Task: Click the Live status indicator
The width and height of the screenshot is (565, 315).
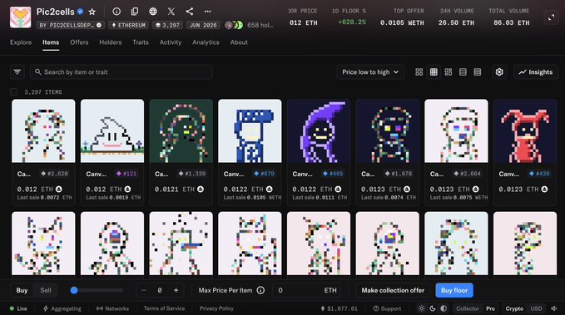Action: coord(18,308)
